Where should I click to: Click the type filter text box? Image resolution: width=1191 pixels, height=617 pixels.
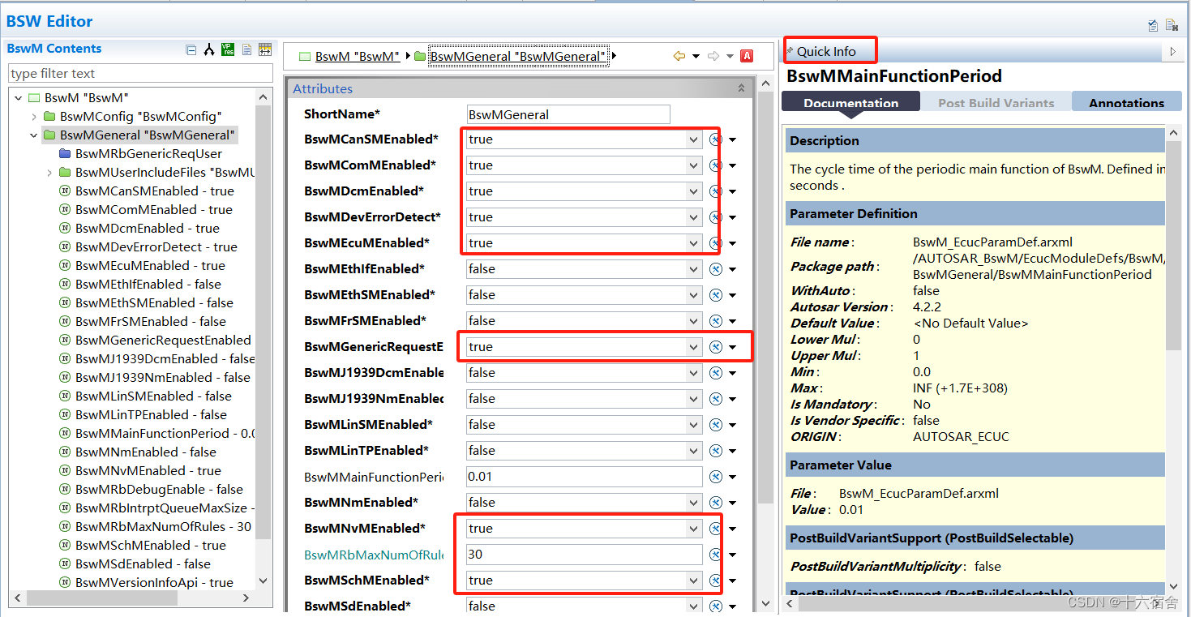click(140, 74)
